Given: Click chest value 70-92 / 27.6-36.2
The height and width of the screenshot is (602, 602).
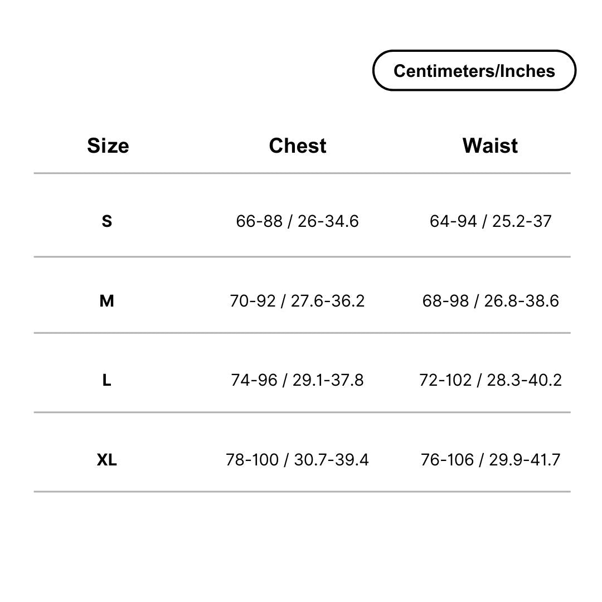Looking at the screenshot, I should tap(297, 301).
